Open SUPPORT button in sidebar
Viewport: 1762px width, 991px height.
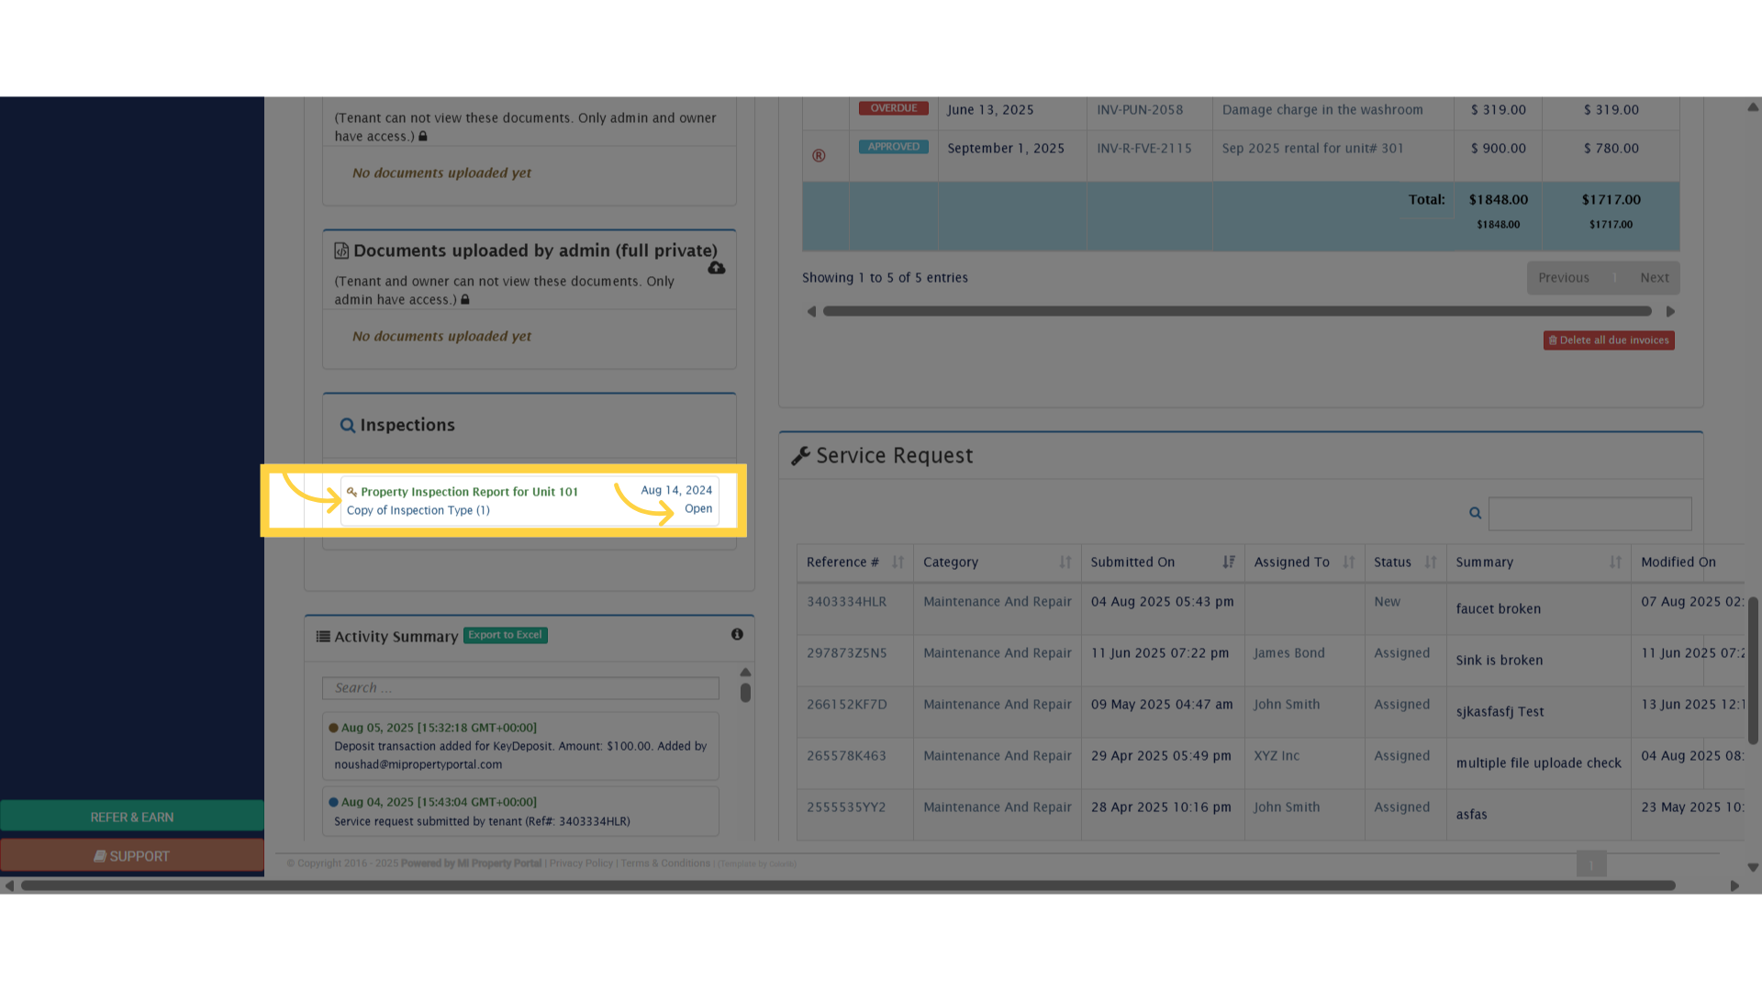pyautogui.click(x=132, y=856)
